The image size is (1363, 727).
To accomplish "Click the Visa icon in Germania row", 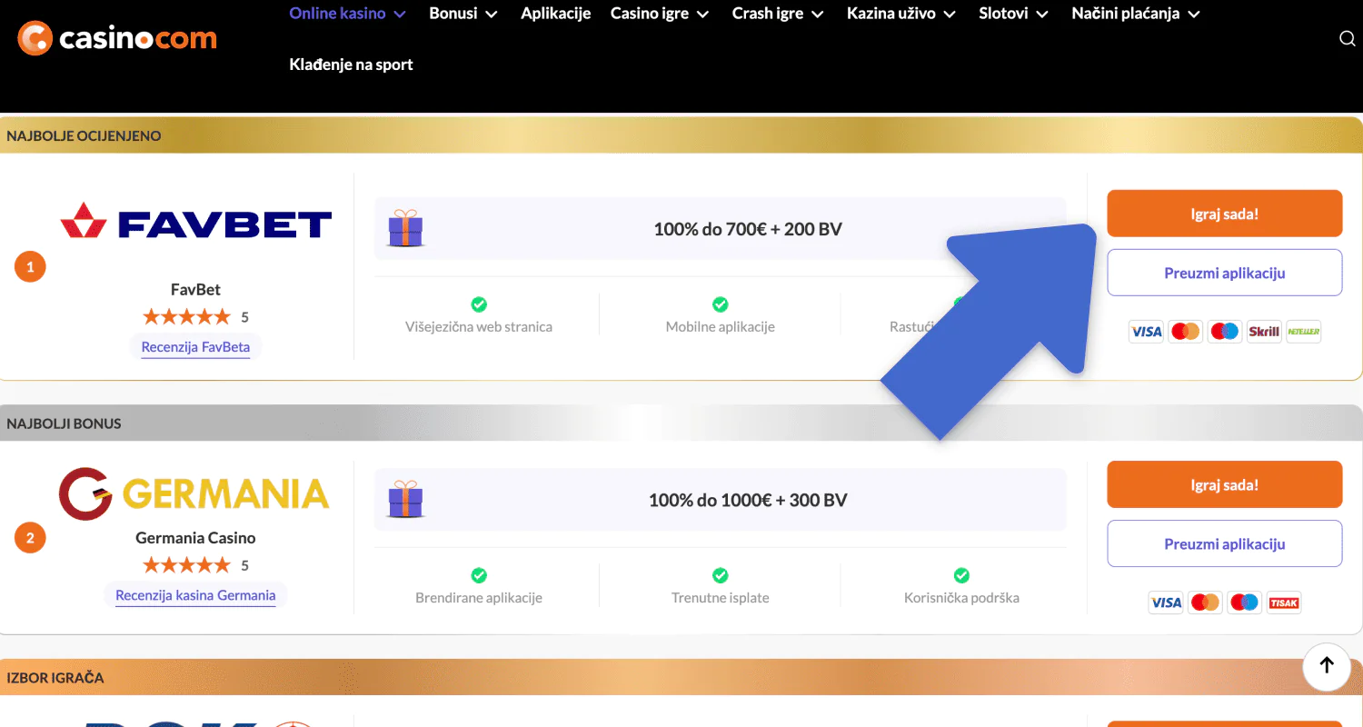I will pos(1166,603).
